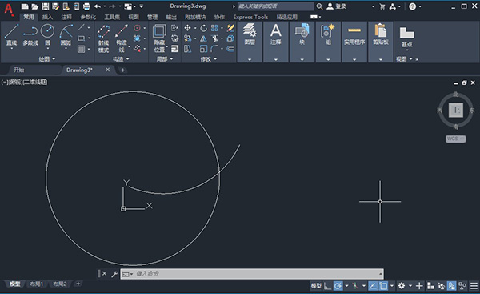Image resolution: width=480 pixels, height=294 pixels.
Task: Select the Rotate tool in modify panel
Action: click(x=203, y=28)
